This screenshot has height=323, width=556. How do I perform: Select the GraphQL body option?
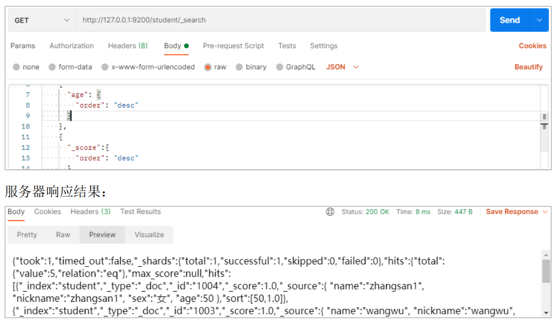(x=280, y=67)
